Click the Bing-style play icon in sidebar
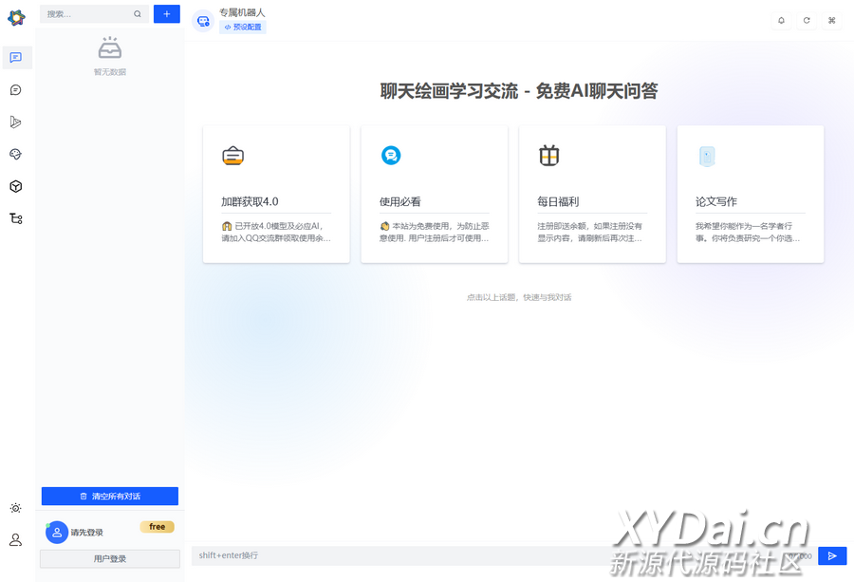The height and width of the screenshot is (582, 854). [x=16, y=122]
